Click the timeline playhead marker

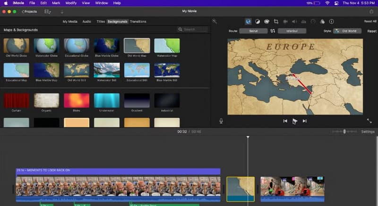(x=248, y=137)
